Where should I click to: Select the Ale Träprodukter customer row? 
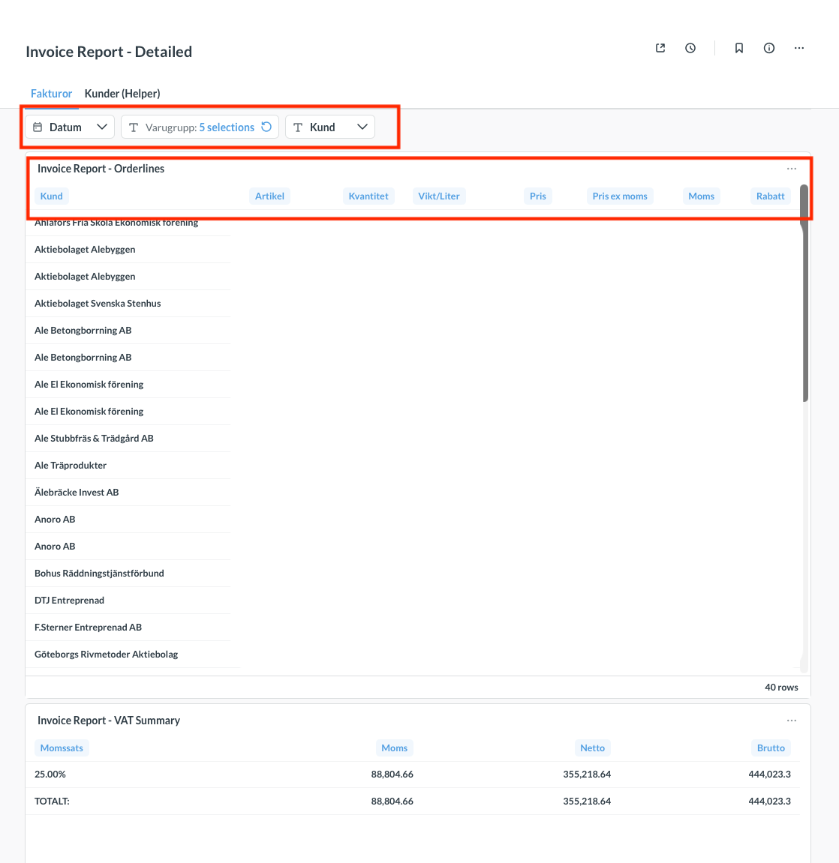[71, 466]
